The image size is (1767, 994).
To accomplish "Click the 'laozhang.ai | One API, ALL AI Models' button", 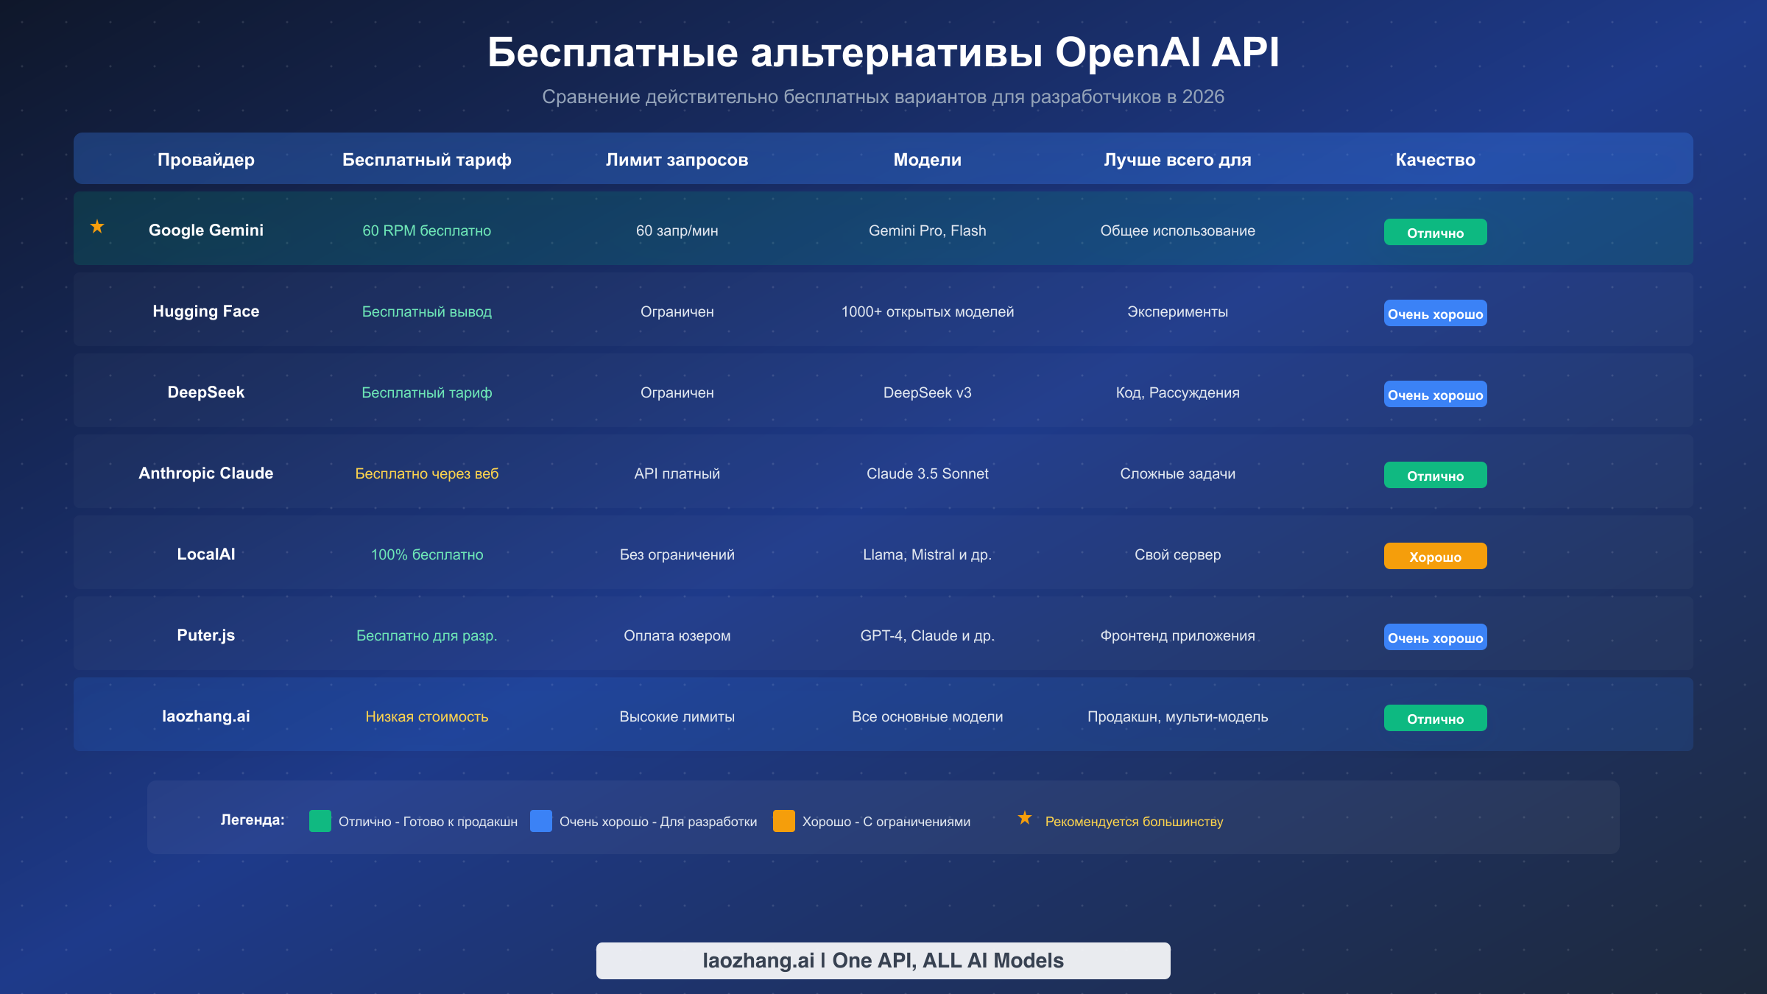I will coord(883,960).
